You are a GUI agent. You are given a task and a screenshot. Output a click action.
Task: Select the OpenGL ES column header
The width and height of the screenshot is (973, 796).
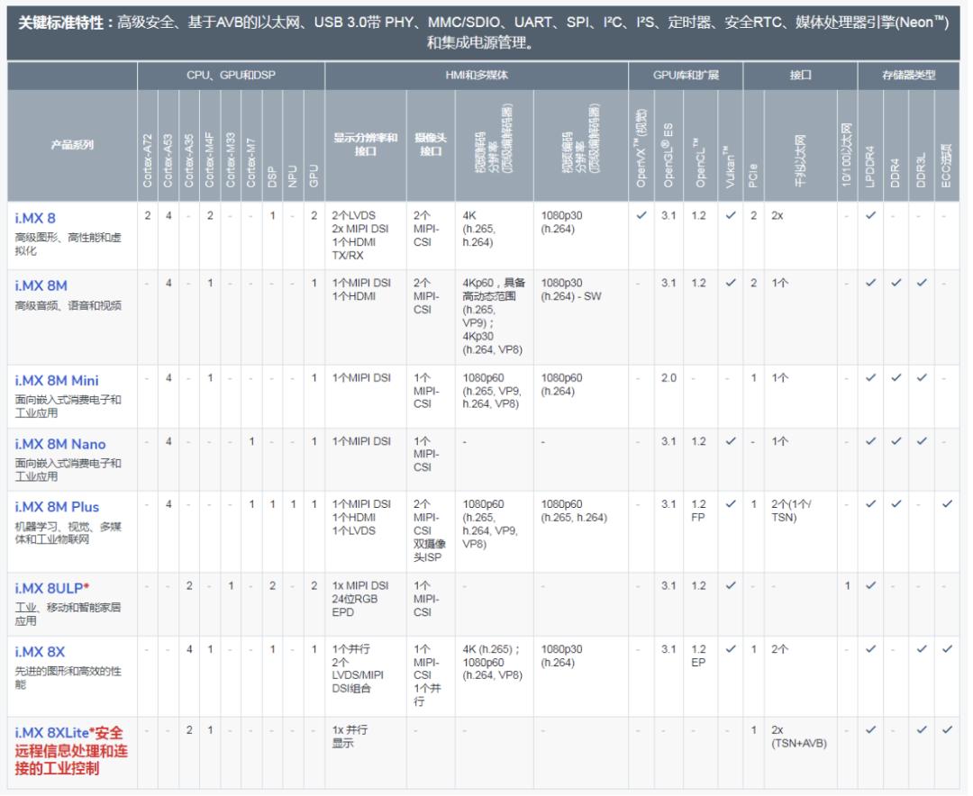coord(668,145)
